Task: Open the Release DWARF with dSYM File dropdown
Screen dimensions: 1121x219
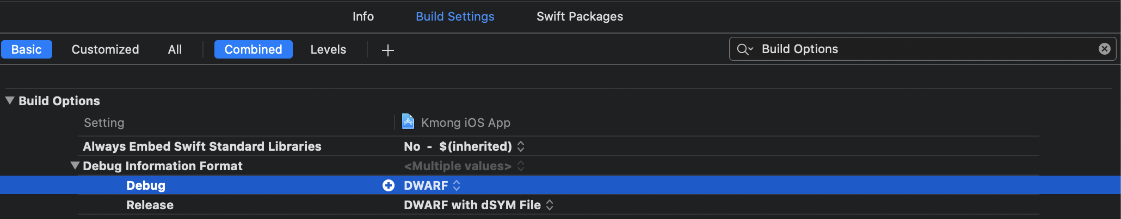Action: [x=549, y=205]
